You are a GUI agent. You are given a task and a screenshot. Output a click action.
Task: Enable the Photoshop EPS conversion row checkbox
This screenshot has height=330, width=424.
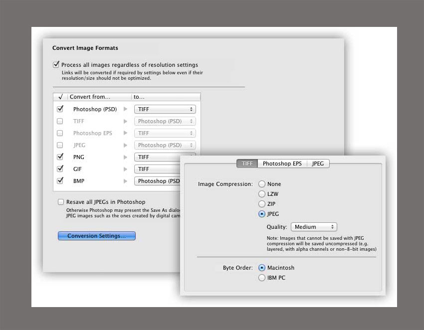[x=60, y=133]
